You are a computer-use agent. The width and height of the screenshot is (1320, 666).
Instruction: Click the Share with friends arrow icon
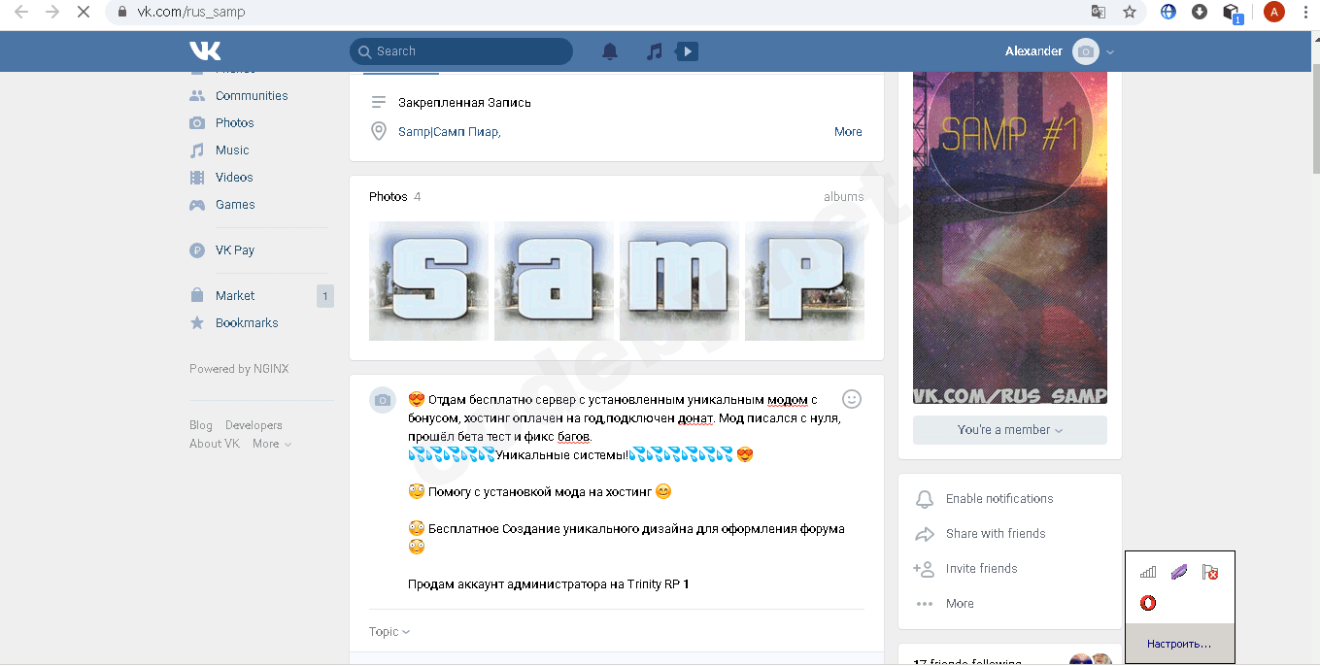pyautogui.click(x=925, y=534)
